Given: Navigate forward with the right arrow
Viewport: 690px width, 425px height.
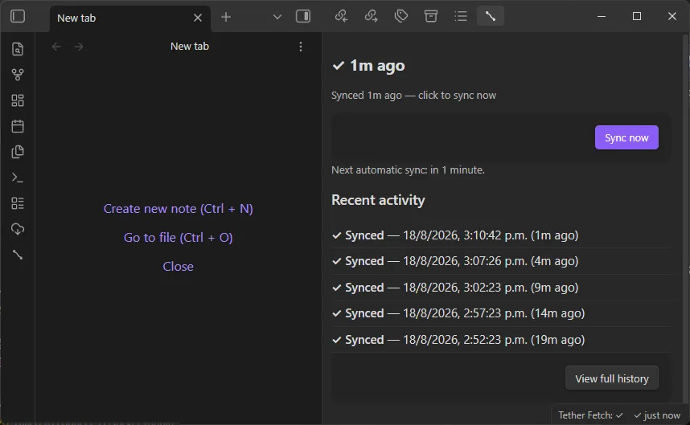Looking at the screenshot, I should (79, 47).
